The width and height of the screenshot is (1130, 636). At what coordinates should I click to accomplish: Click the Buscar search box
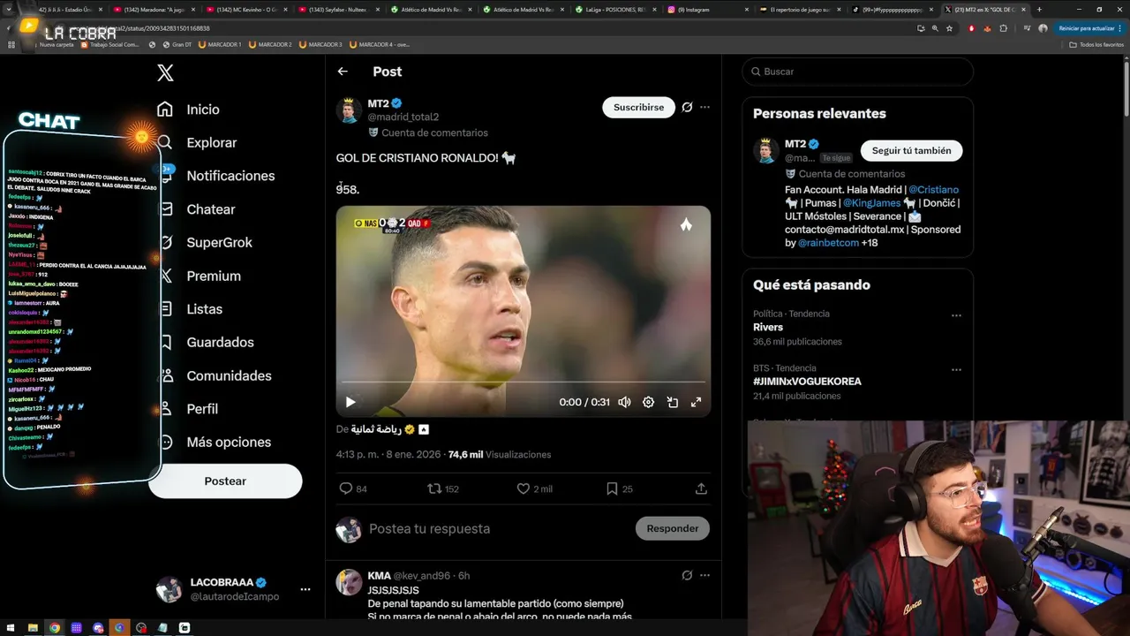tap(857, 72)
